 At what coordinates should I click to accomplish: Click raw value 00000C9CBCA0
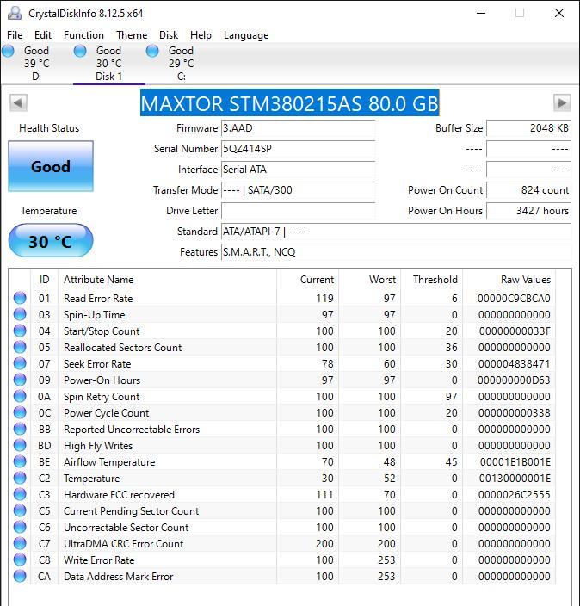pyautogui.click(x=514, y=299)
